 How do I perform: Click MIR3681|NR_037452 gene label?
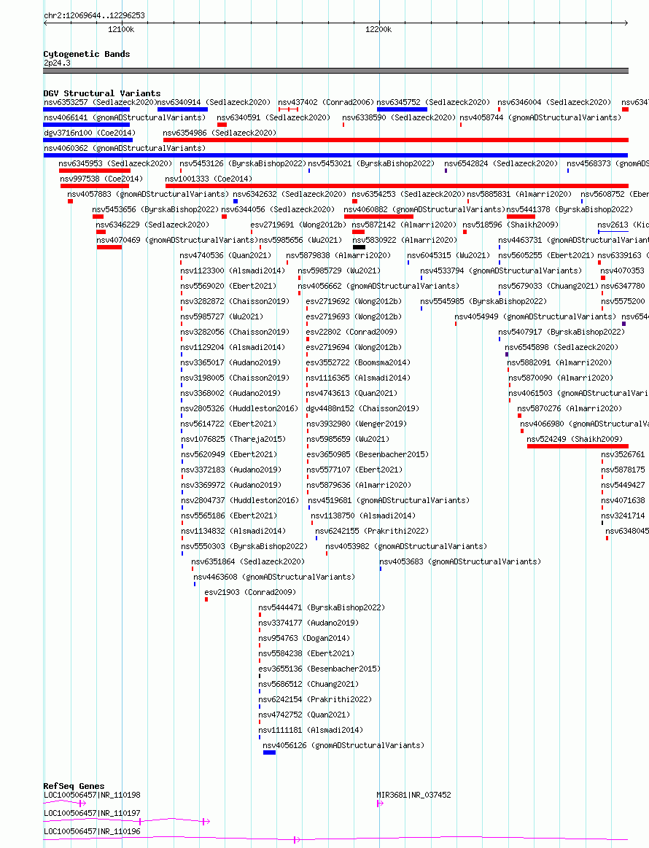tap(413, 795)
